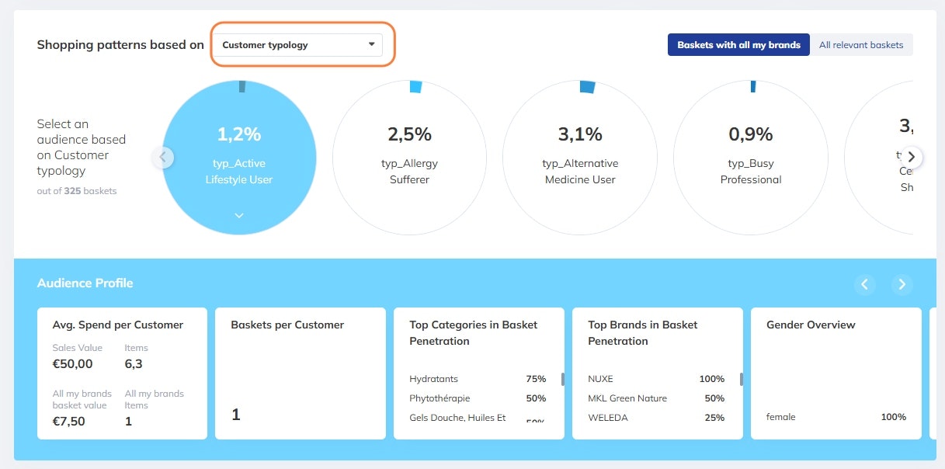Go to previous Audience Profile cards
Viewport: 945px width, 469px height.
coord(865,284)
